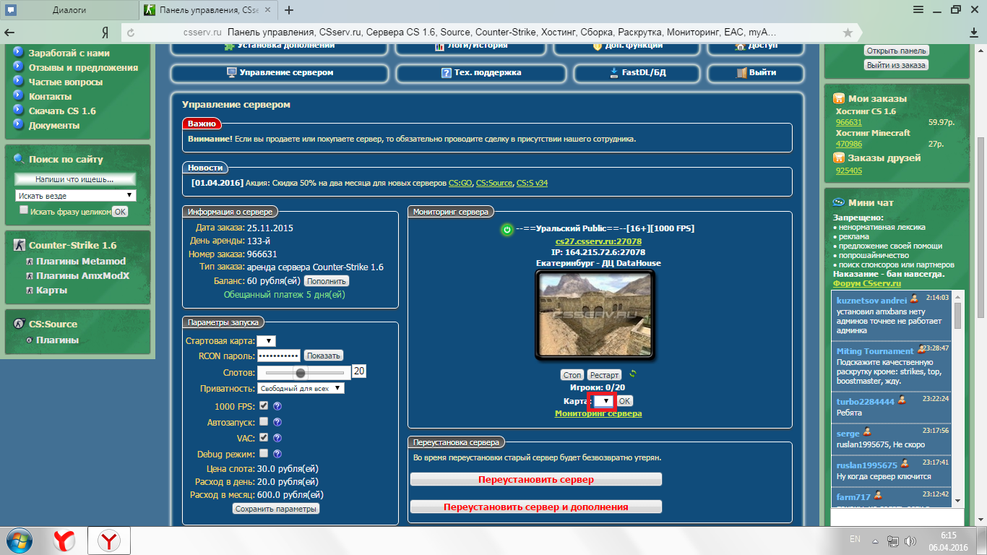The image size is (987, 555).
Task: Reload page with refresh icon
Action: point(131,33)
